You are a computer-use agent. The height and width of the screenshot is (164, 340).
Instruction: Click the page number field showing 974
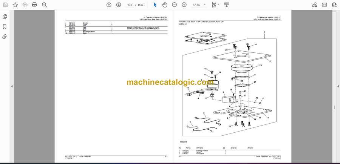130,5
